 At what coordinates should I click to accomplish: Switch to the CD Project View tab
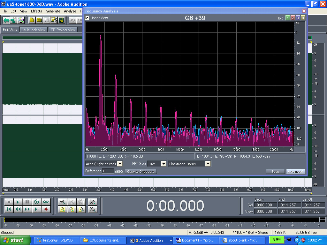tap(63, 30)
